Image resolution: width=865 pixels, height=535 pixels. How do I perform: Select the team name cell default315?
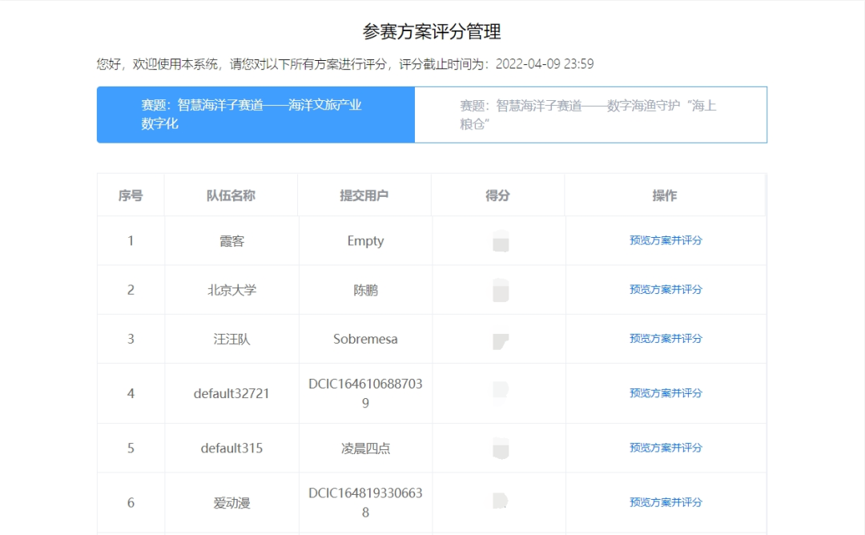231,449
